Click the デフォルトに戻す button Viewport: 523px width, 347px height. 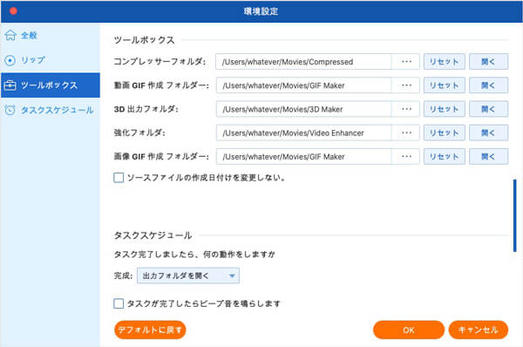coord(150,330)
